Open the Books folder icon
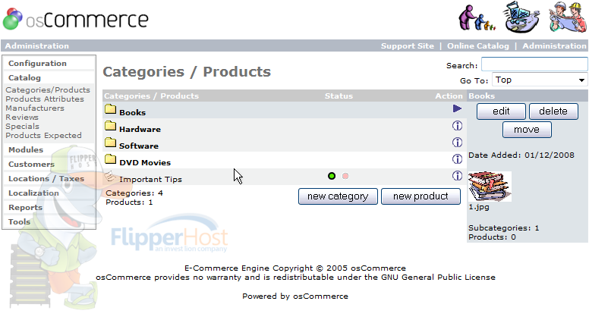This screenshot has width=589, height=320. point(111,109)
